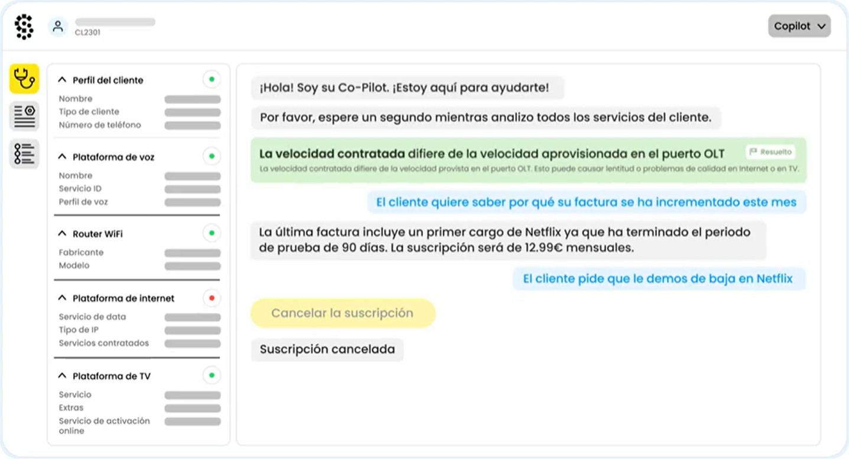Select the settings list sidebar icon

click(x=24, y=116)
